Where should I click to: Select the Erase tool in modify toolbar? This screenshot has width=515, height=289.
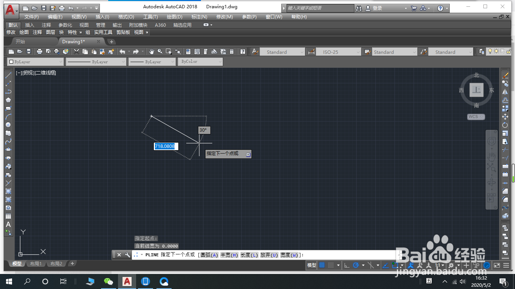[x=505, y=75]
